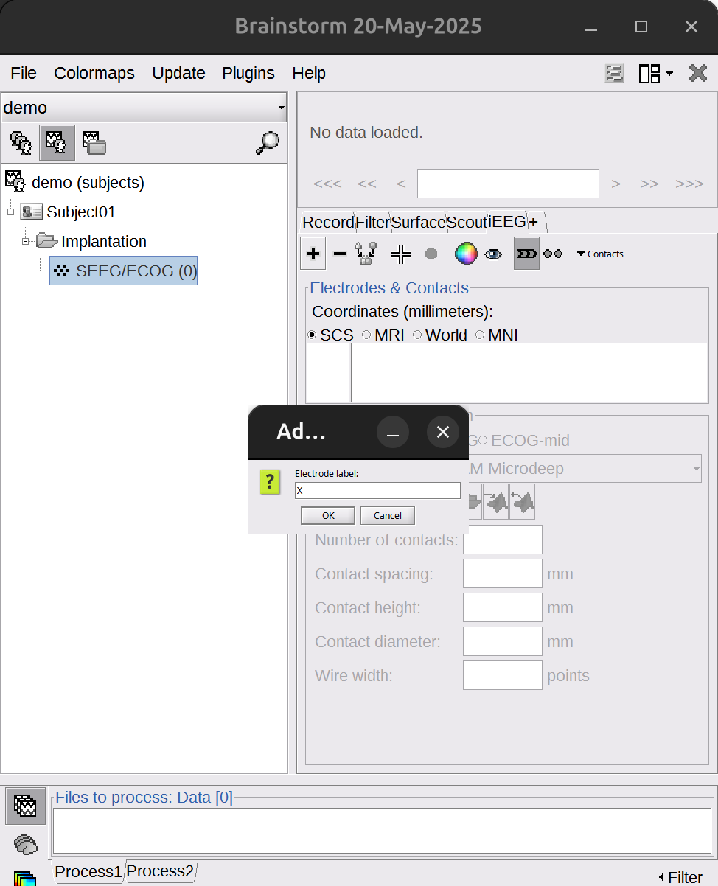Jump backward with <<< button
This screenshot has height=886, width=718.
[327, 184]
